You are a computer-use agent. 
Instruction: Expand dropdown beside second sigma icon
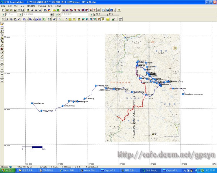(33, 19)
